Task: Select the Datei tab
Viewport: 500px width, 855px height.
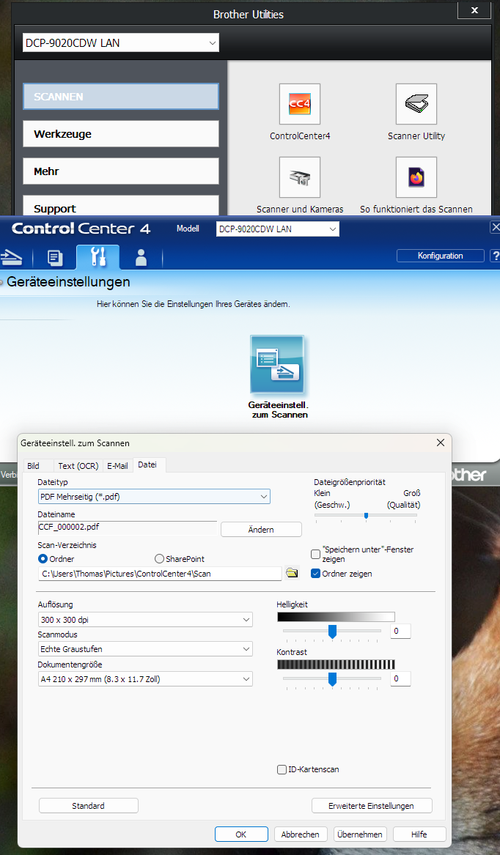Action: [x=147, y=464]
